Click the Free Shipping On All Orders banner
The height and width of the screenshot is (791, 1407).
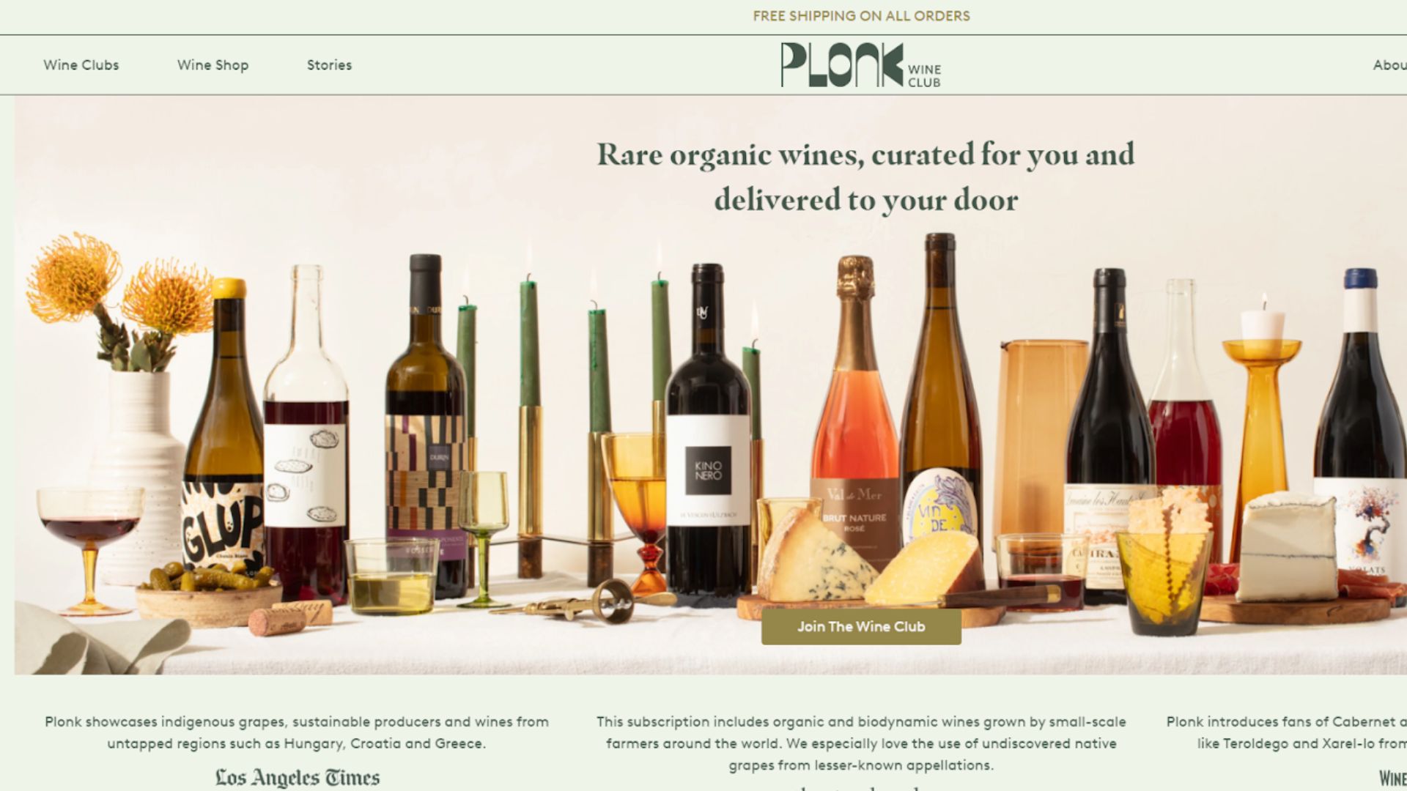point(861,16)
